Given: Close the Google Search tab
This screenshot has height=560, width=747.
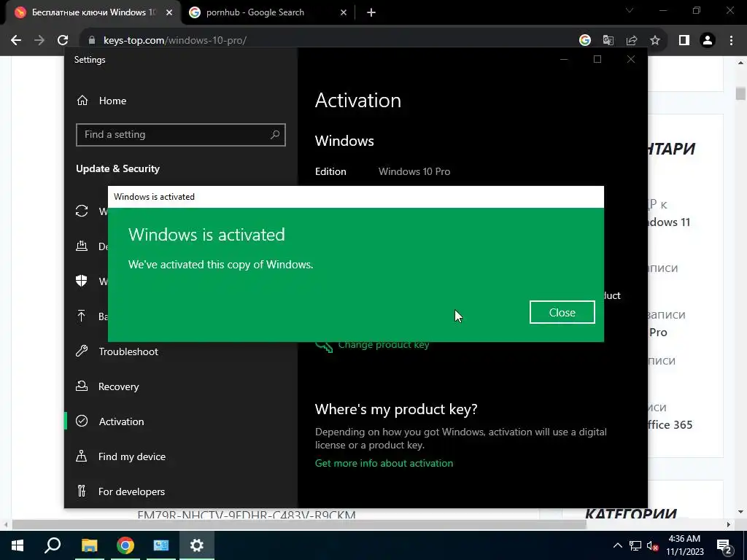Looking at the screenshot, I should pos(344,12).
